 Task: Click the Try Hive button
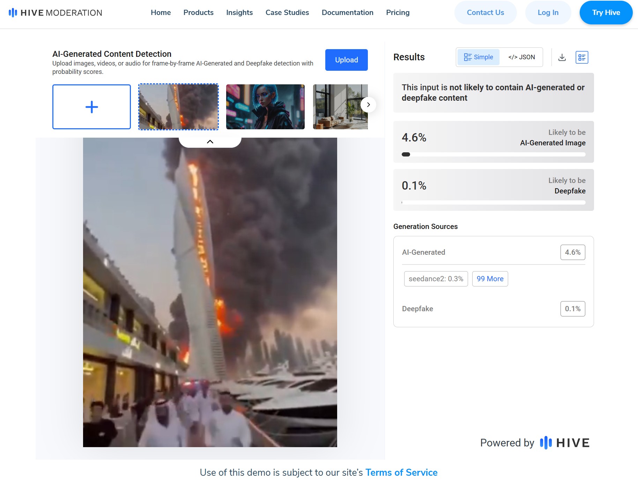click(606, 13)
